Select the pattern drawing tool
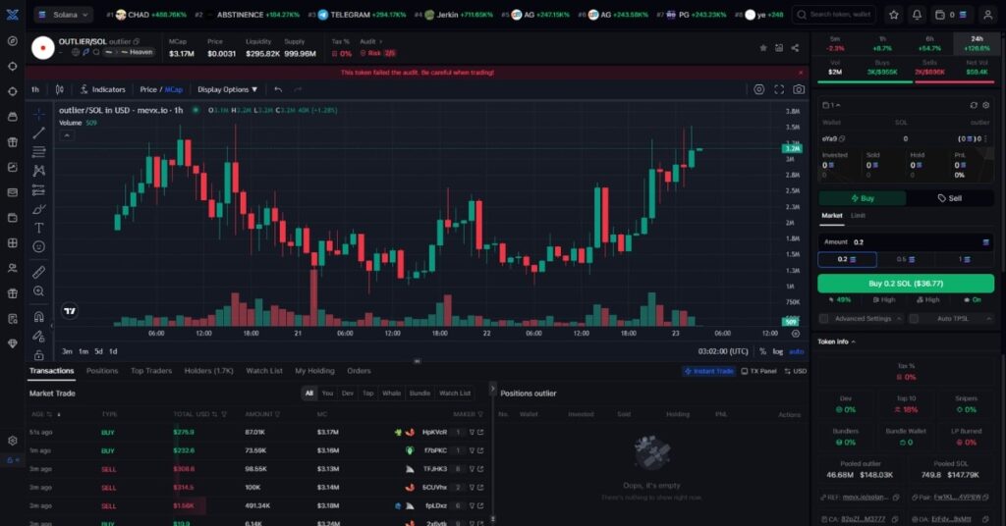 (x=39, y=171)
